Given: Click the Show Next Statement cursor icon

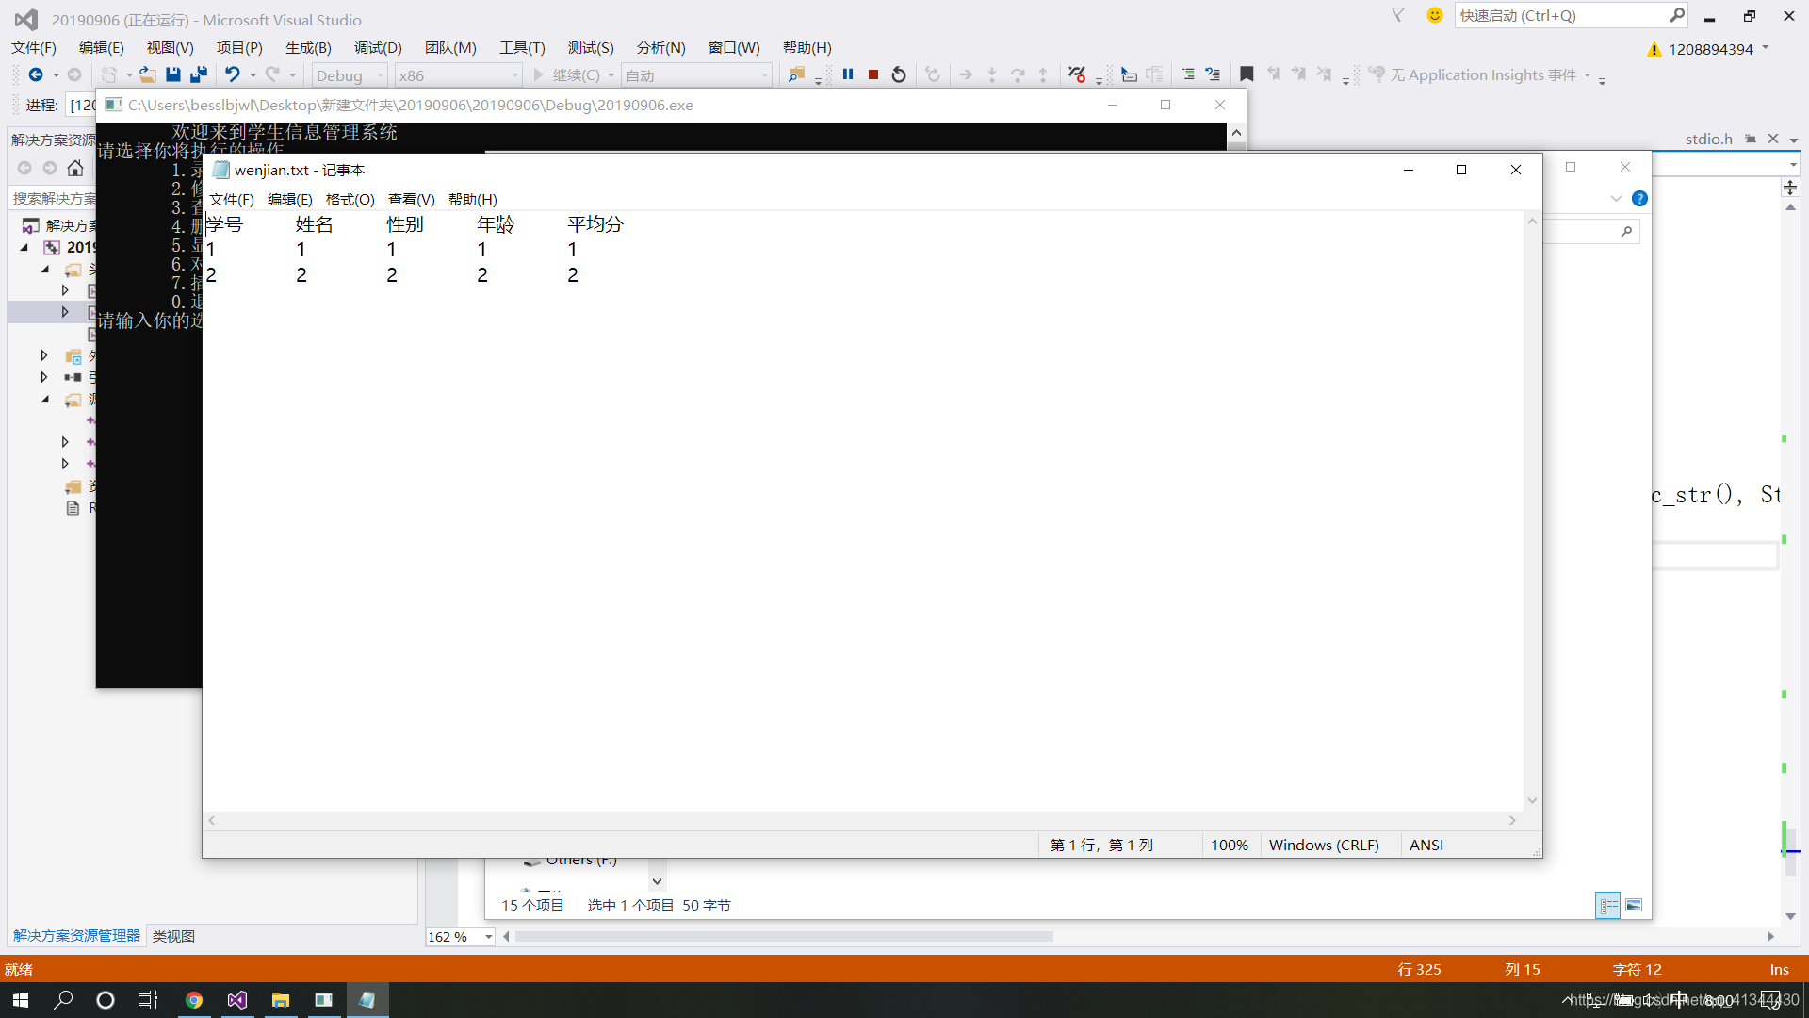Looking at the screenshot, I should 1129,74.
